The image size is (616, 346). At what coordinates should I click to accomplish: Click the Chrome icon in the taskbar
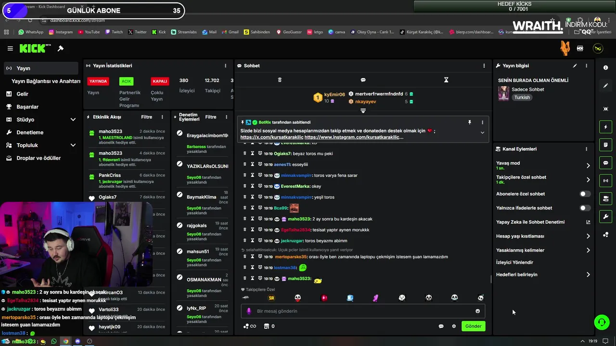click(66, 341)
